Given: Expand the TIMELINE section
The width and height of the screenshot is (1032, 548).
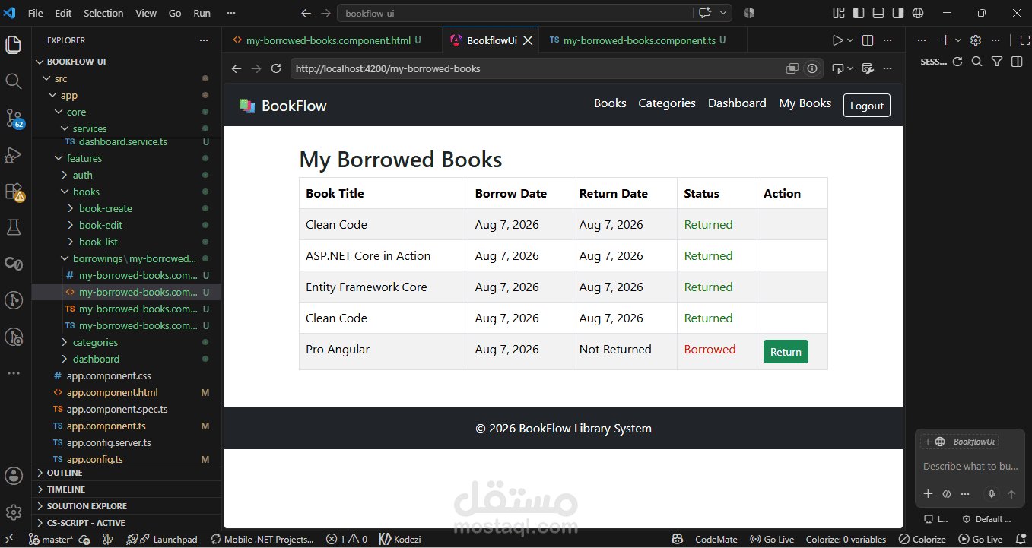Looking at the screenshot, I should tap(126, 489).
